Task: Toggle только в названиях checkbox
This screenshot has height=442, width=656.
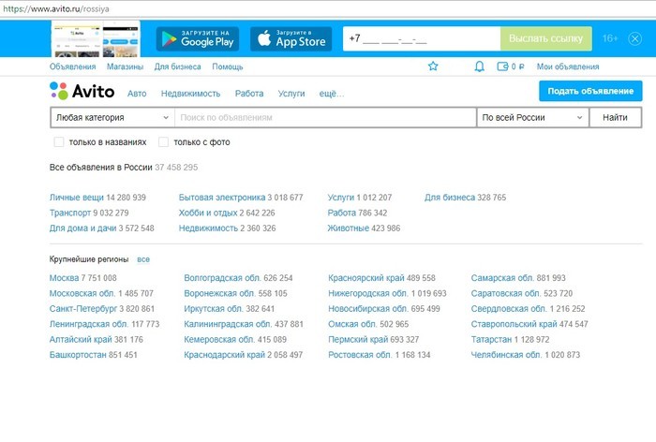Action: tap(59, 142)
